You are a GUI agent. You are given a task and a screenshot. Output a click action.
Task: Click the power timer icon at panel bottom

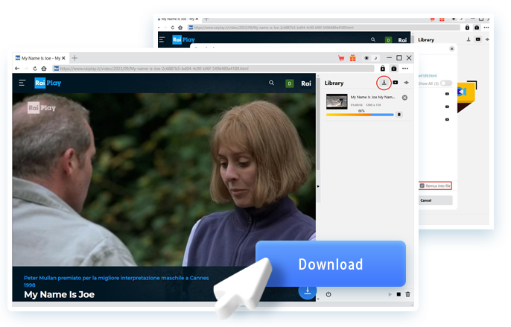(x=328, y=294)
